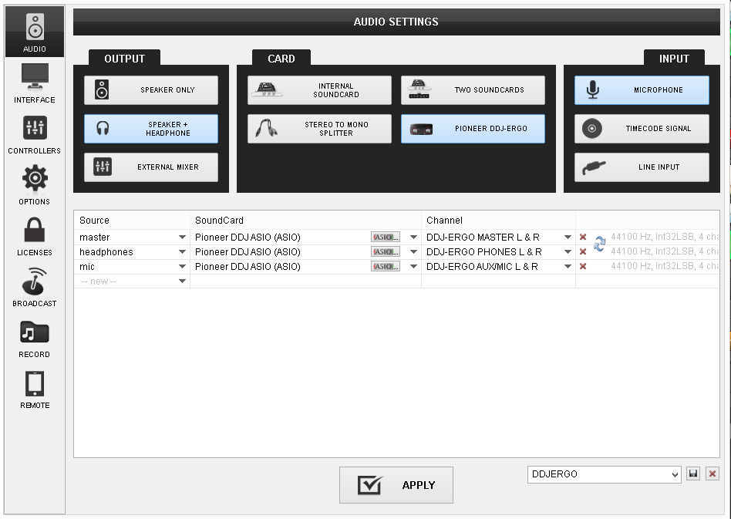The height and width of the screenshot is (519, 731).
Task: Click Pioneer DDJ ASIO in headphones row
Action: point(248,252)
